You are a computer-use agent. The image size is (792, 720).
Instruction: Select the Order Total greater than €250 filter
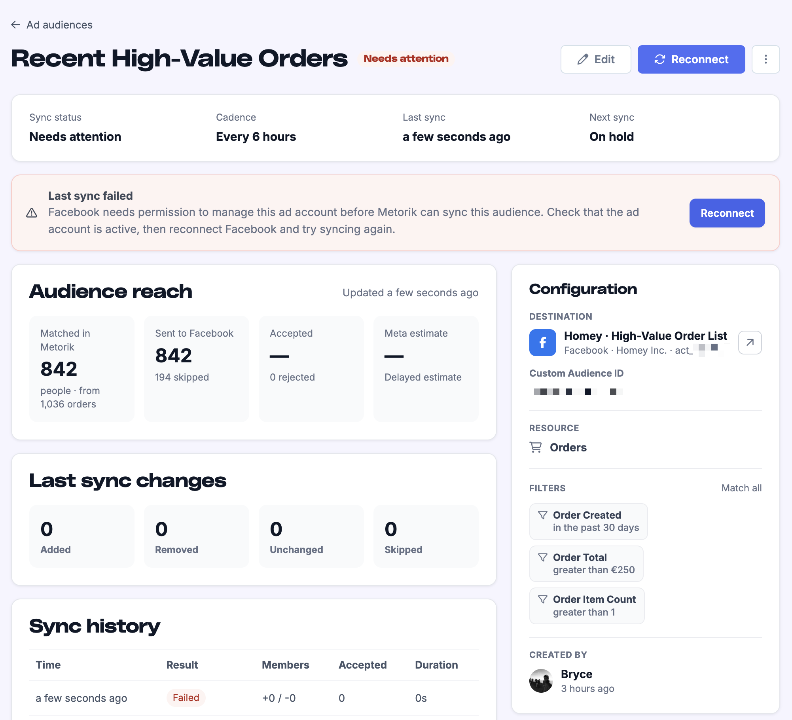[586, 564]
